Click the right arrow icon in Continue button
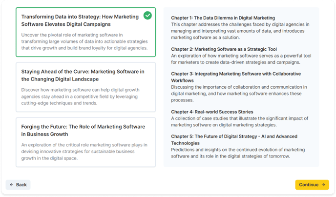This screenshot has width=336, height=197. click(x=324, y=185)
